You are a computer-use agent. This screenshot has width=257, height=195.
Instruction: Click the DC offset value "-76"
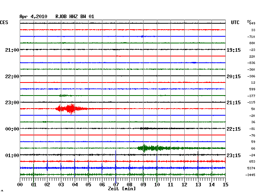(252, 135)
